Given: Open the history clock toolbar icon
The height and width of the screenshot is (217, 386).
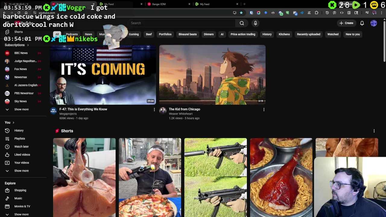Looking at the screenshot, I should [327, 13].
